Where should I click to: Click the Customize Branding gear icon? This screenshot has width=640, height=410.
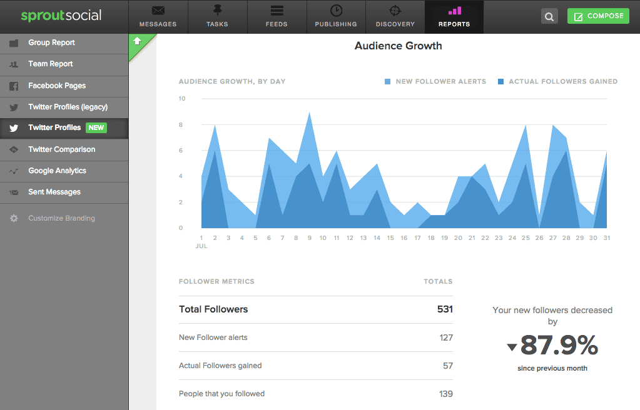pos(14,218)
